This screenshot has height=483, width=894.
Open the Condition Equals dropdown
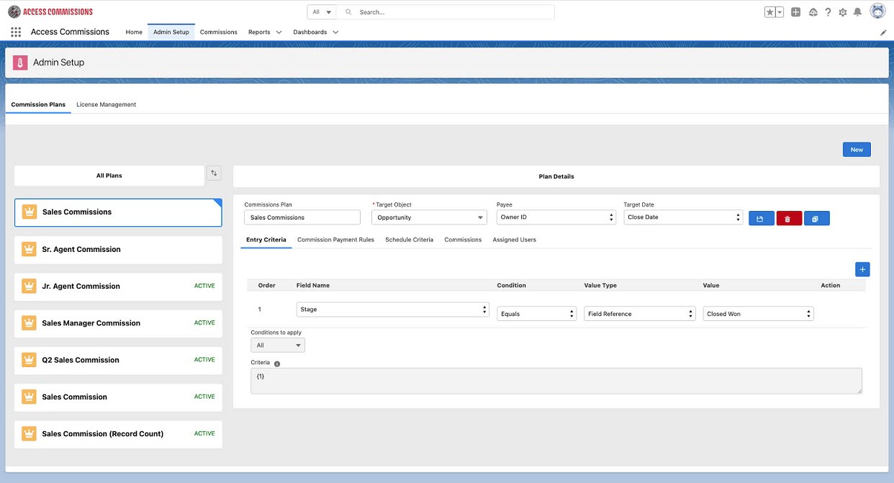(536, 314)
